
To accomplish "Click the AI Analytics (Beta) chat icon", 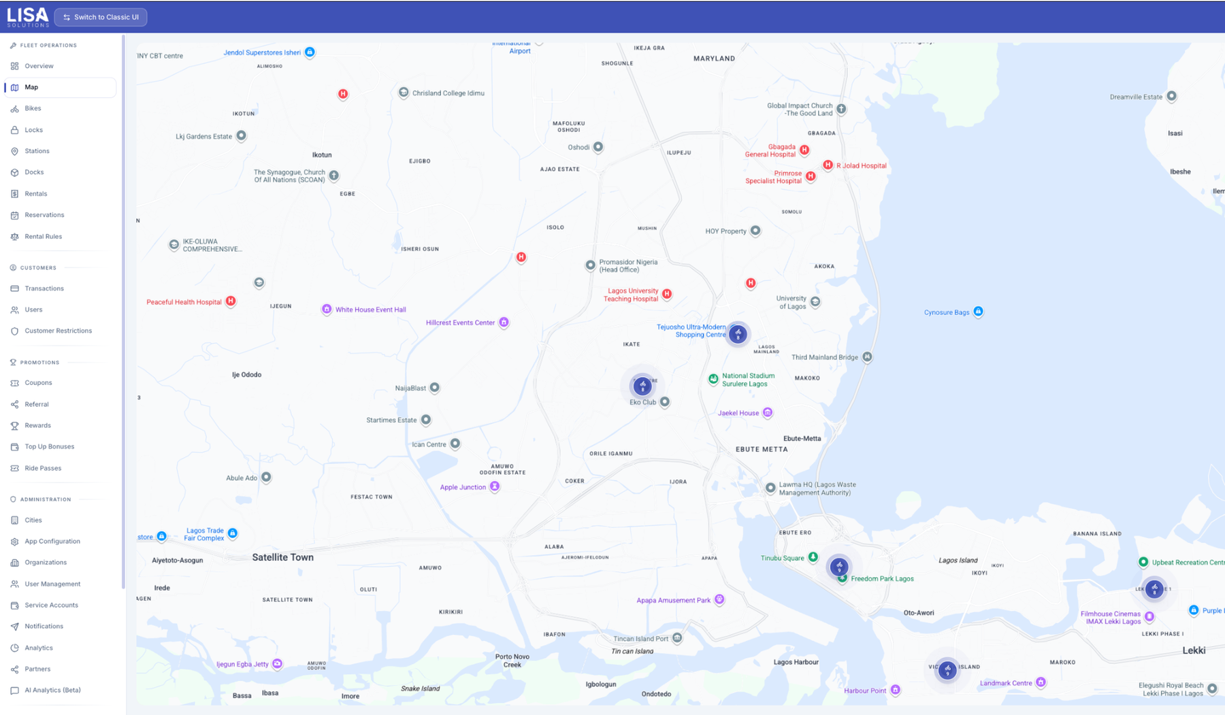I will [x=14, y=691].
